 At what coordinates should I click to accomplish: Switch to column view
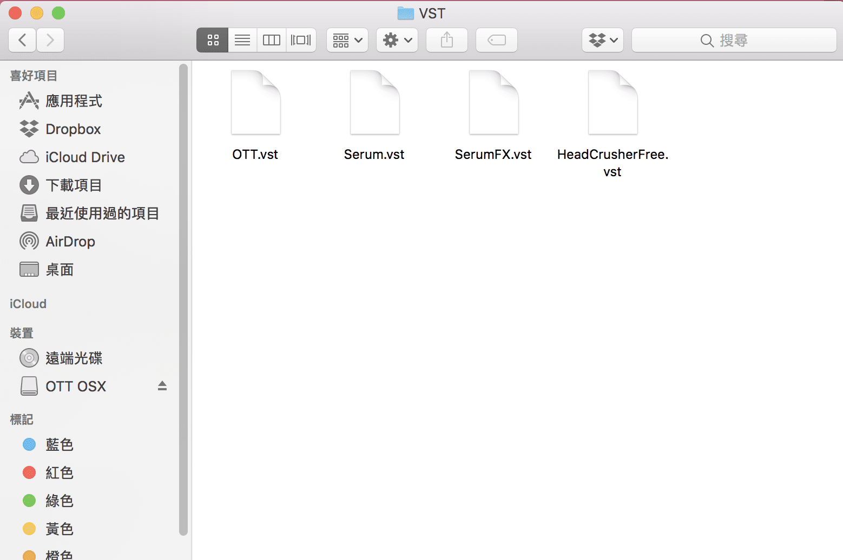tap(272, 40)
